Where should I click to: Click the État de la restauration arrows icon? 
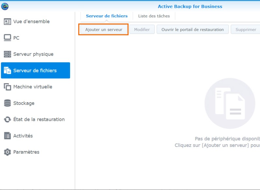coord(7,119)
